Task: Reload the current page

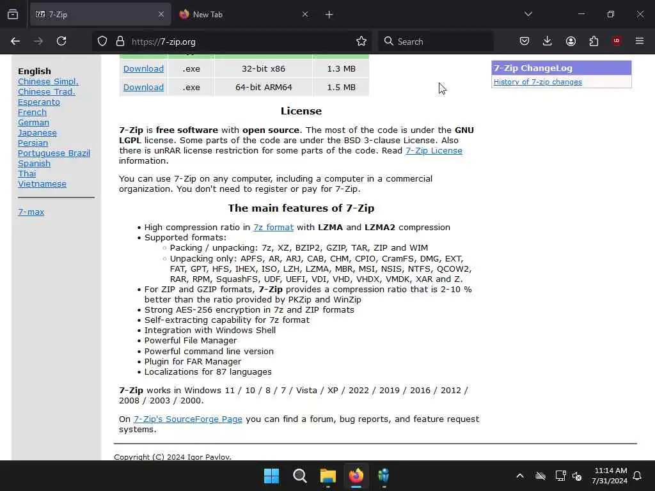Action: 61,41
